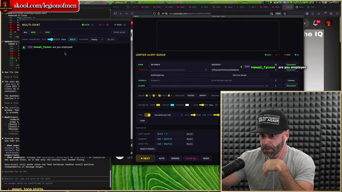Click the DEMO MODE button in Multi-Chat
342x192 pixels.
tap(119, 32)
